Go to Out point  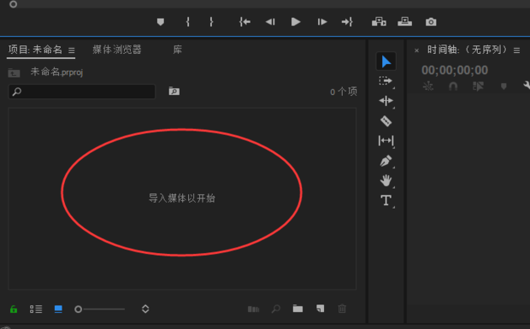[x=347, y=22]
